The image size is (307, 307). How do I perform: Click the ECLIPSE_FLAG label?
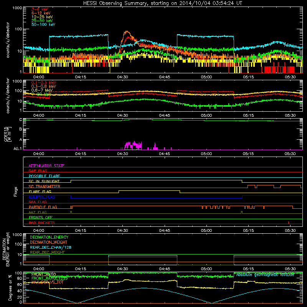pyautogui.click(x=42, y=197)
